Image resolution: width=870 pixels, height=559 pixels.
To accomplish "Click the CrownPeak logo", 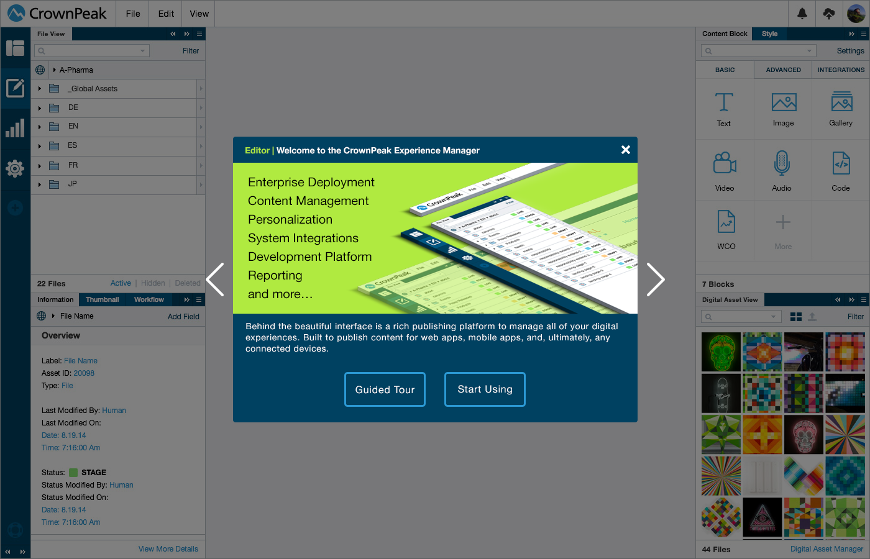I will [57, 13].
